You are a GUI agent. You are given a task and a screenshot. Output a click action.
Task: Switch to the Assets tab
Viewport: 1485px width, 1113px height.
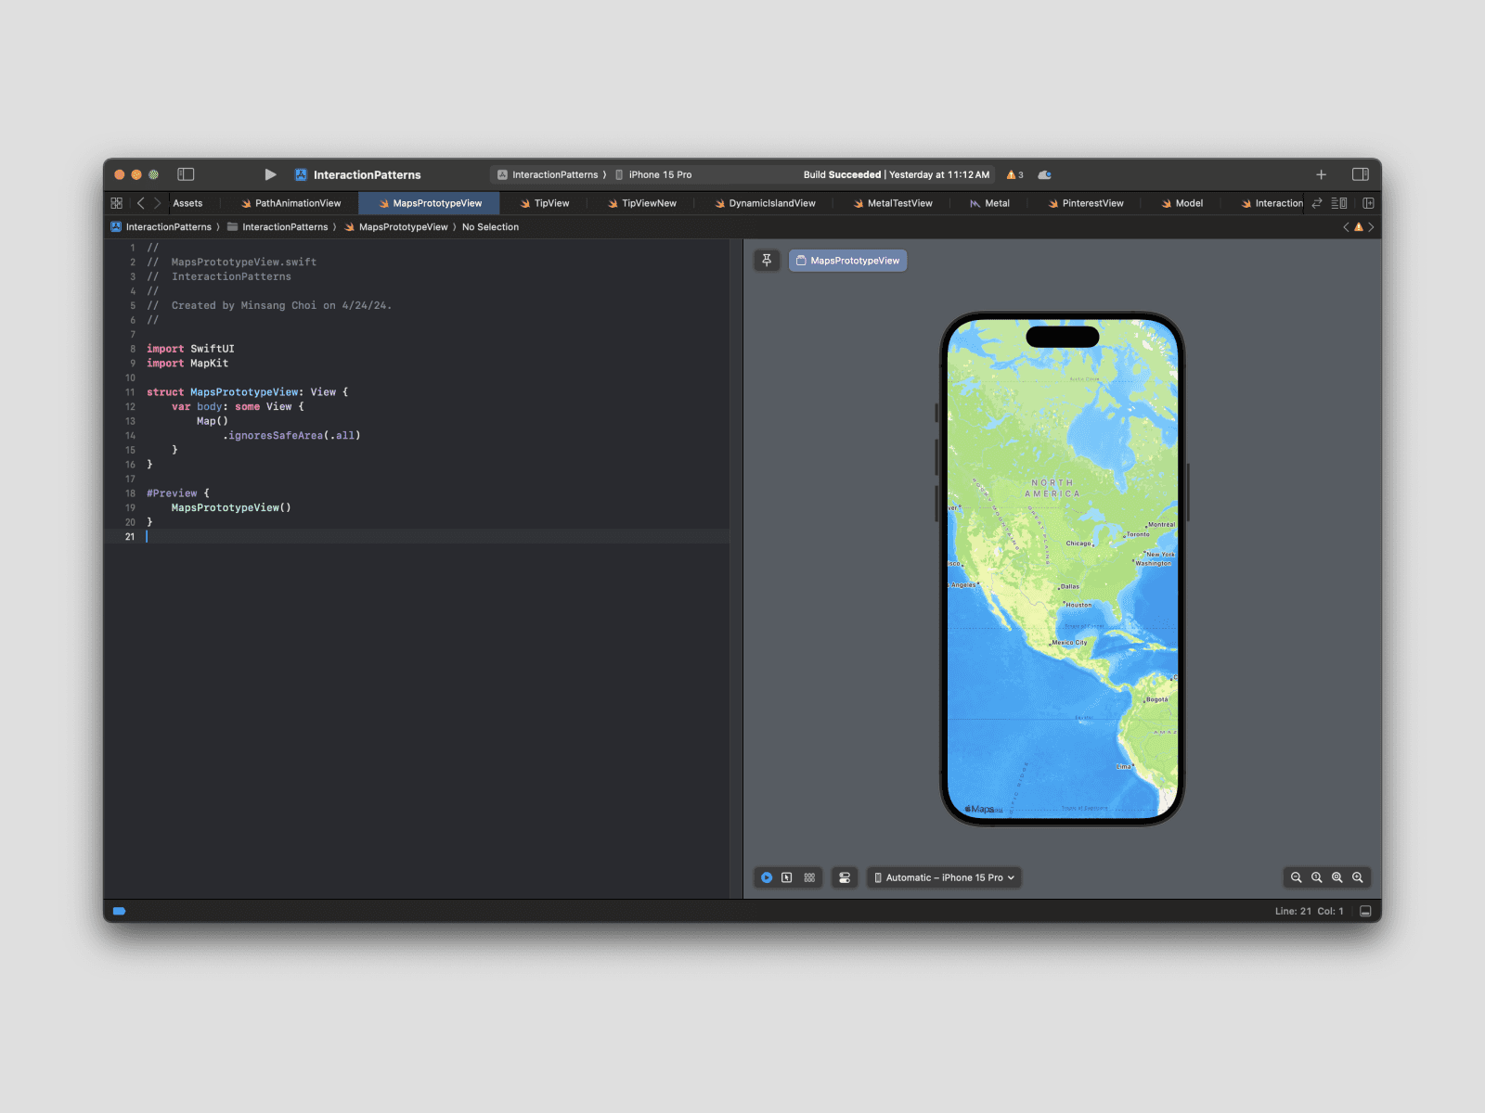(187, 203)
